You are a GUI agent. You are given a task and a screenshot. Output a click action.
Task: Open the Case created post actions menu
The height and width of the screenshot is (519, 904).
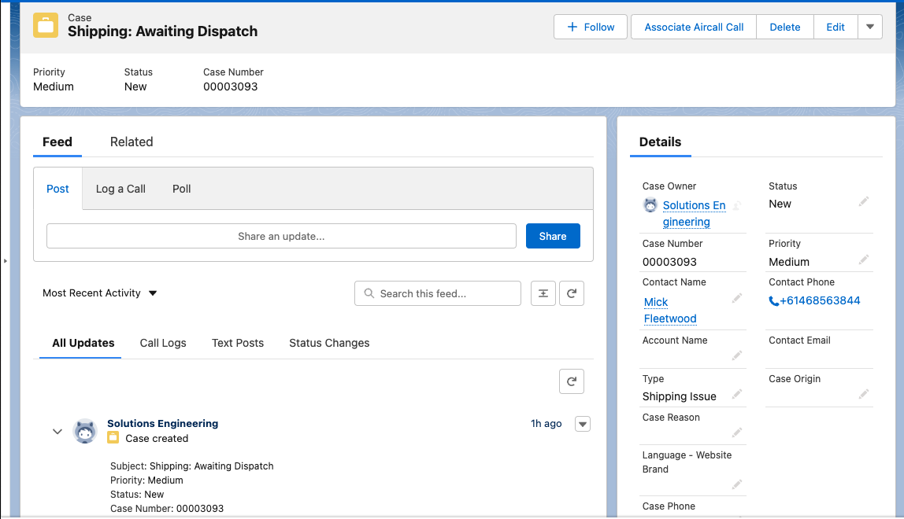click(x=583, y=424)
